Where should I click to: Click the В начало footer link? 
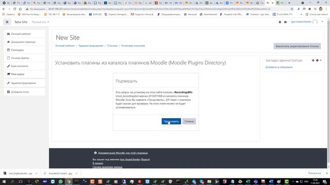pos(98,163)
